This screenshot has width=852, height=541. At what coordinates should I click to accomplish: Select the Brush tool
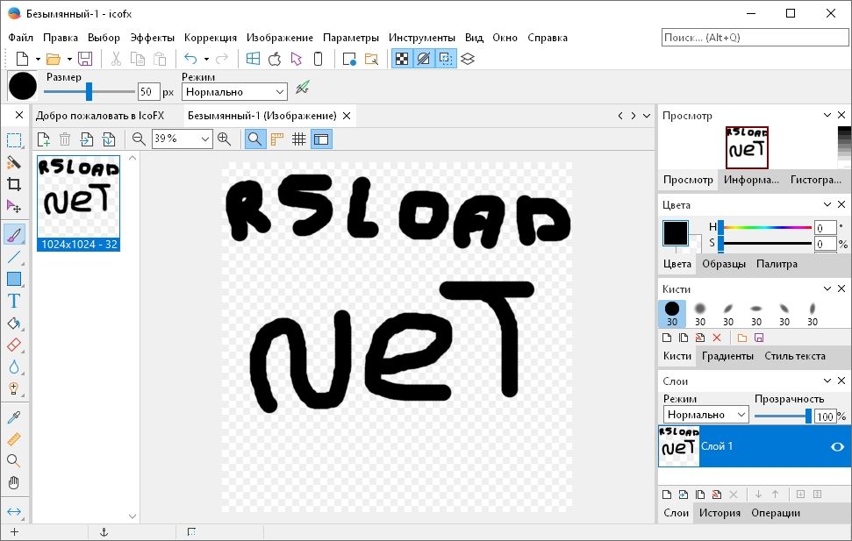pos(14,235)
